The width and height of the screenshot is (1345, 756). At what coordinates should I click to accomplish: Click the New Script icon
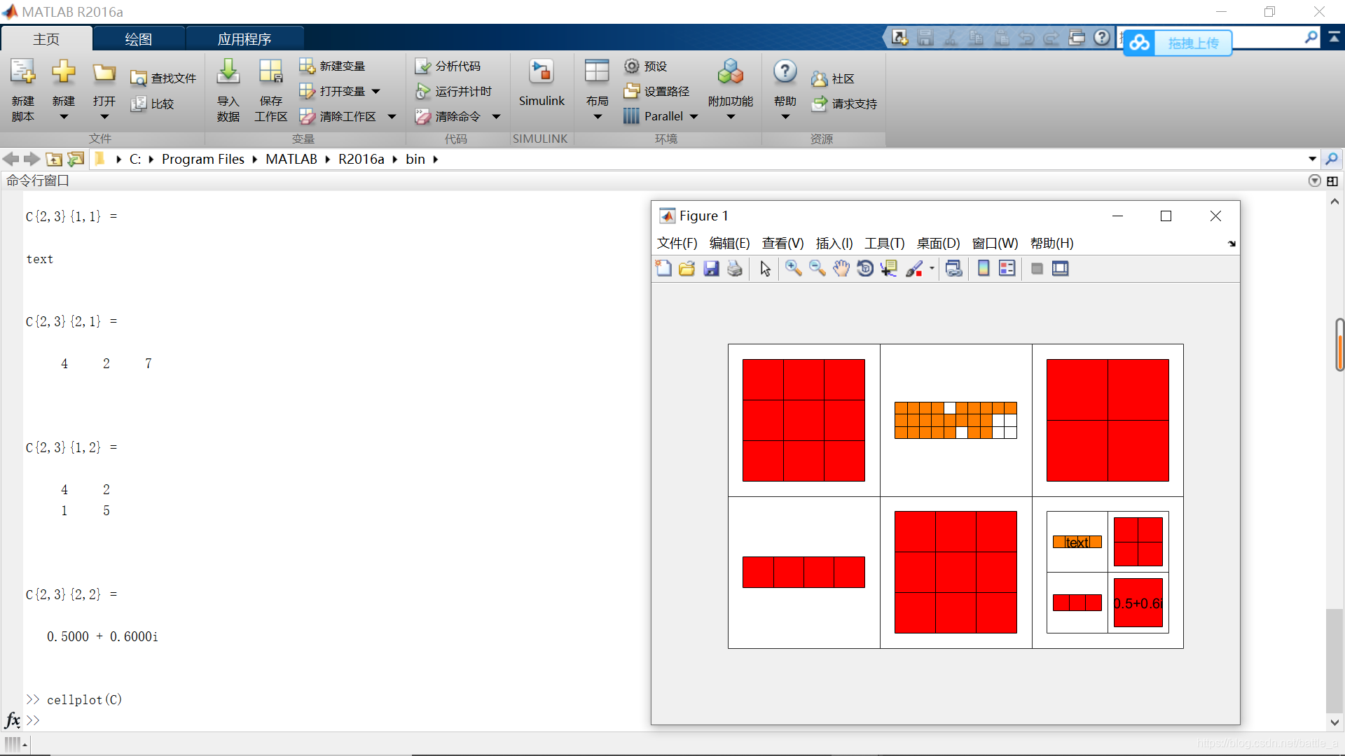22,73
